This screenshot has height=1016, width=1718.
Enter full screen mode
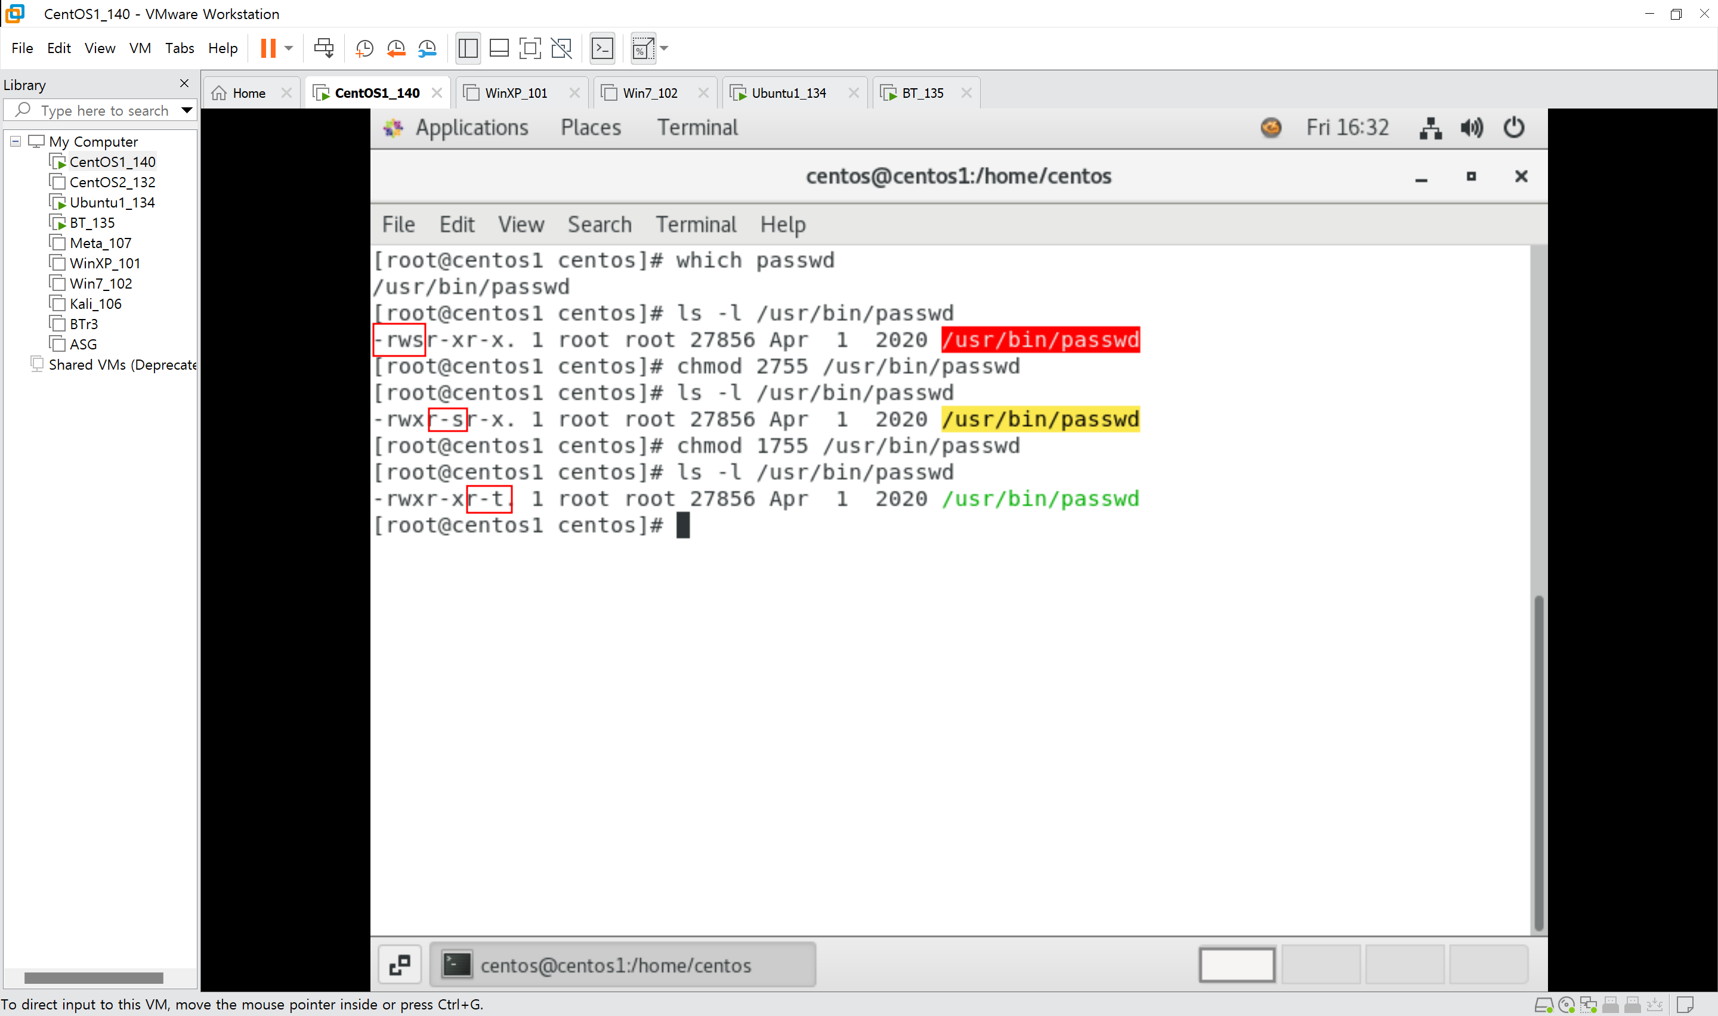coord(531,48)
